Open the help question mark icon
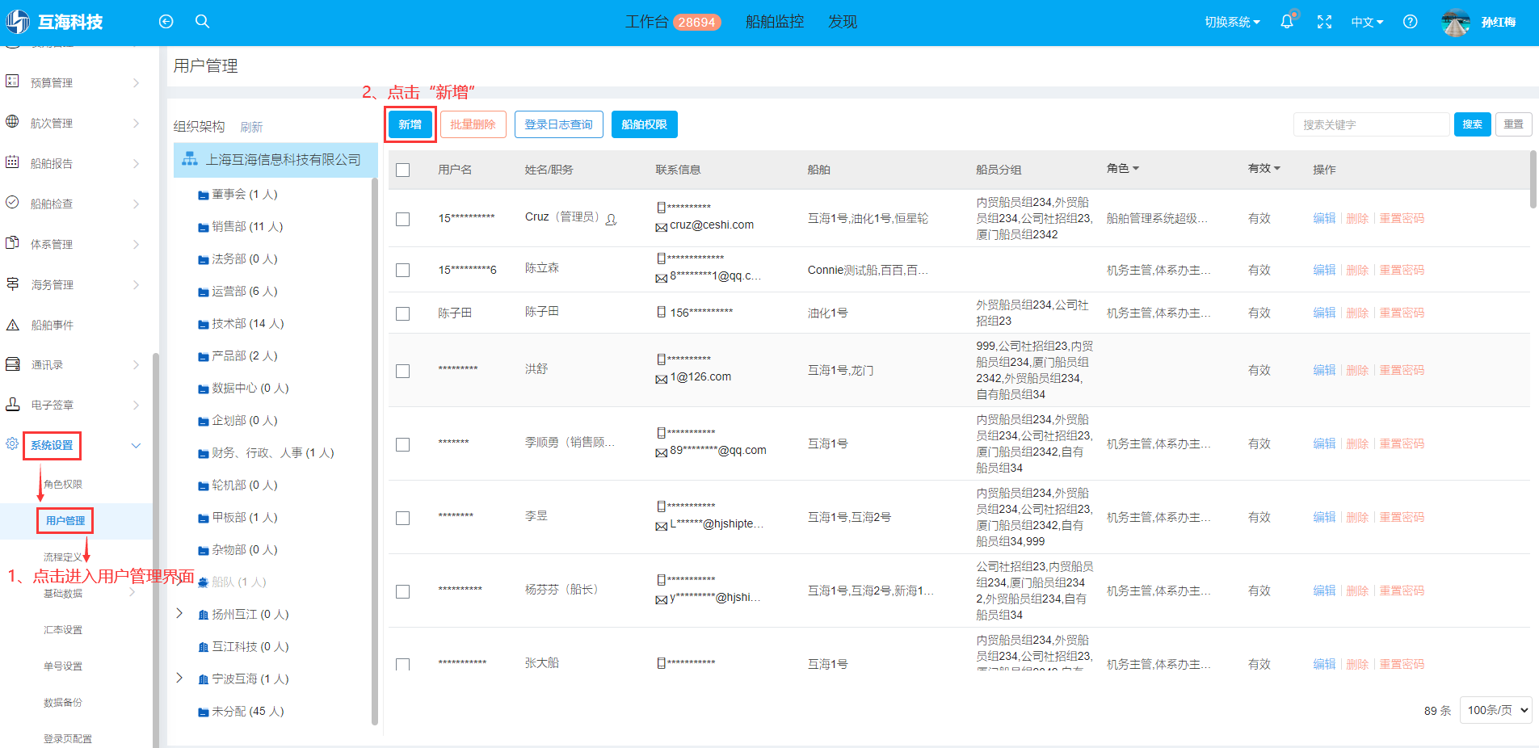This screenshot has width=1539, height=748. (x=1410, y=22)
